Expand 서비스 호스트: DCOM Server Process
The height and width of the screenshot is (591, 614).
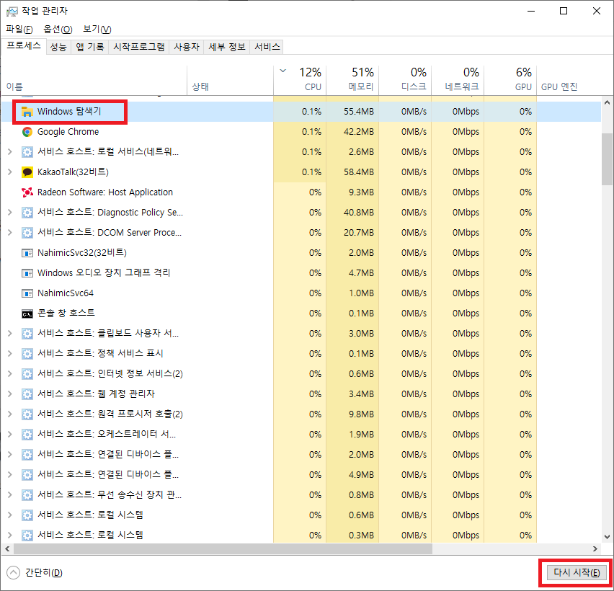pos(10,233)
